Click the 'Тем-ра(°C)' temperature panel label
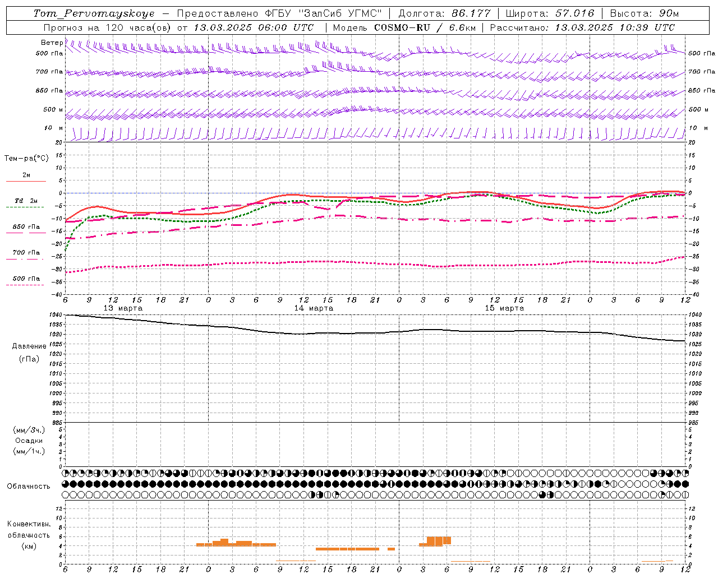 point(26,158)
